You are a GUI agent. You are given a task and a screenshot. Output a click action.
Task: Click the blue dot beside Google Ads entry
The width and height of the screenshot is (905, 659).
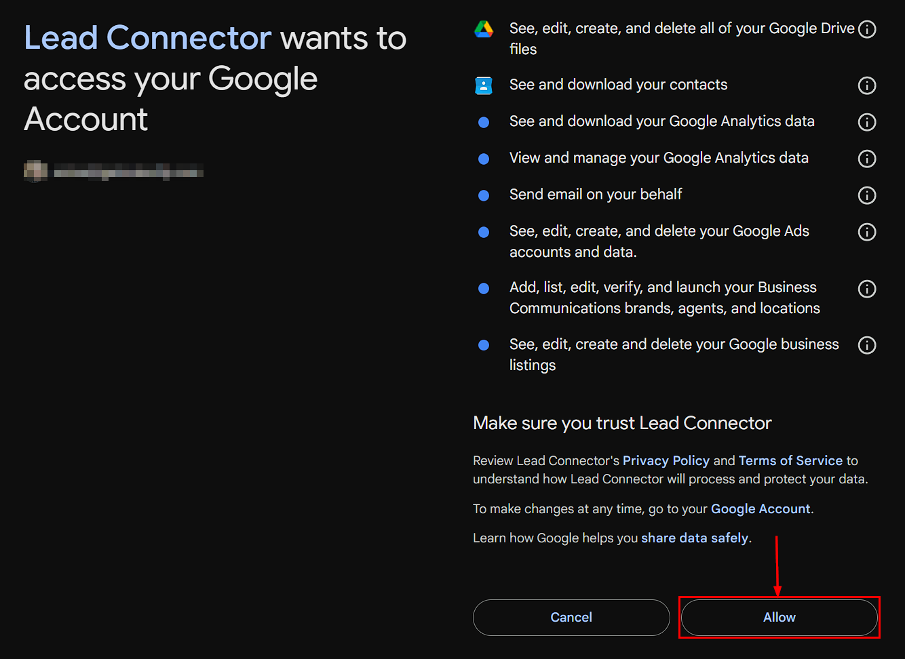pos(484,232)
